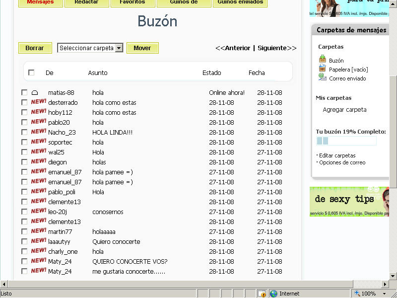
Task: Click the mailbox 19% full progress bar
Action: click(346, 141)
